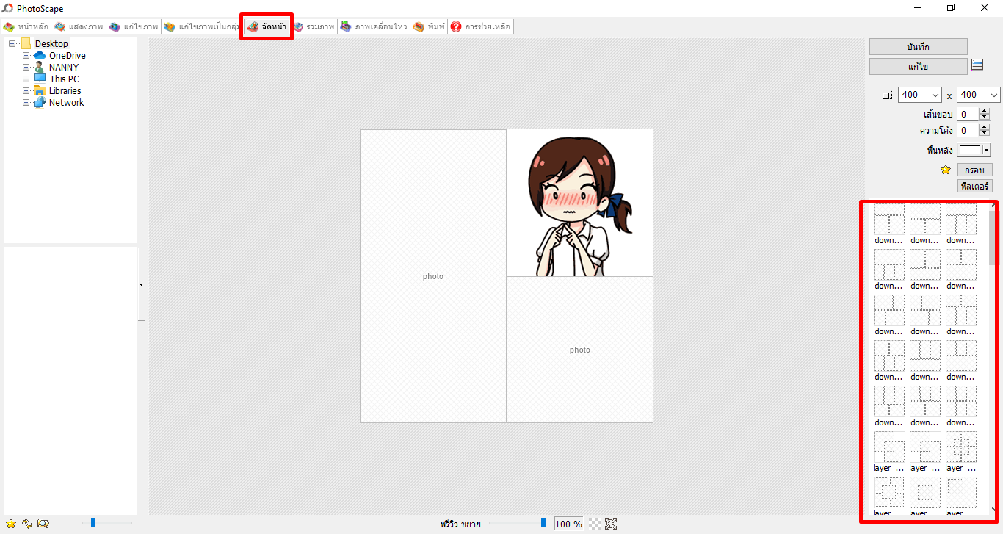Viewport: 1003px width, 534px height.
Task: Increase the เส้นขอบ border value with up arrow
Action: 985,111
